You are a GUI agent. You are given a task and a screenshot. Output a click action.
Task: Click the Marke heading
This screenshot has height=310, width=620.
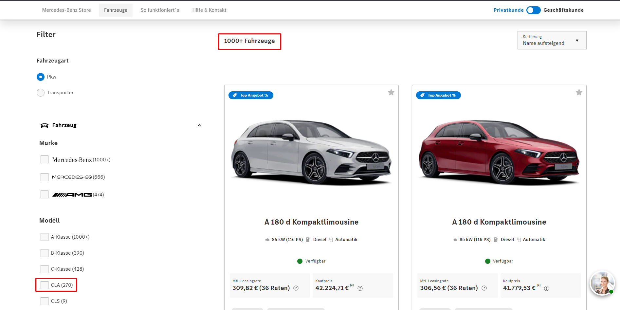click(48, 143)
